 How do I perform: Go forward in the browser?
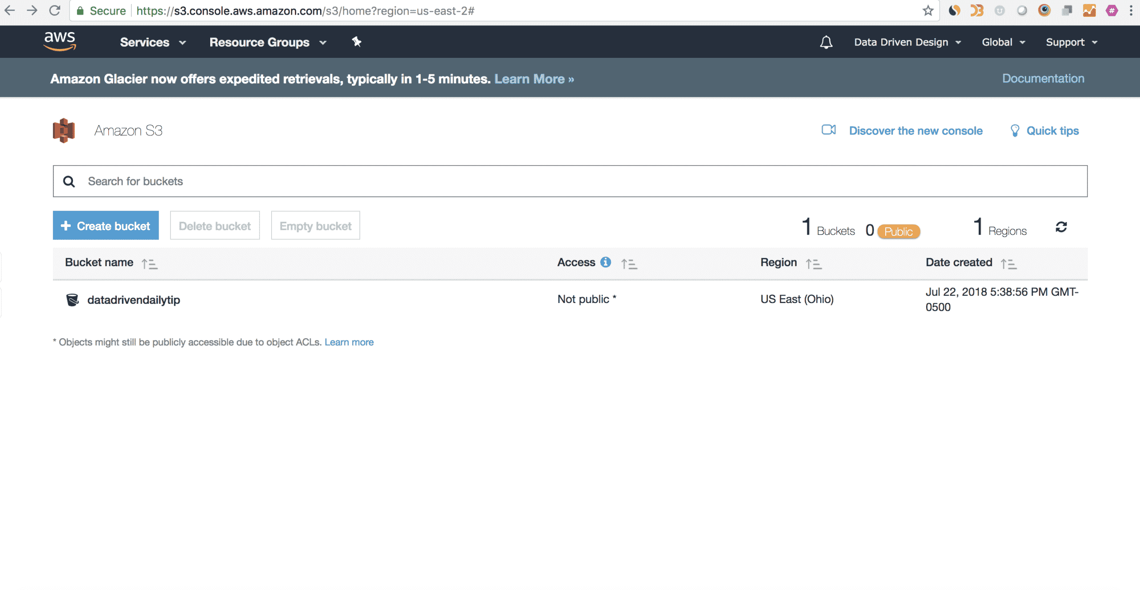[x=32, y=10]
